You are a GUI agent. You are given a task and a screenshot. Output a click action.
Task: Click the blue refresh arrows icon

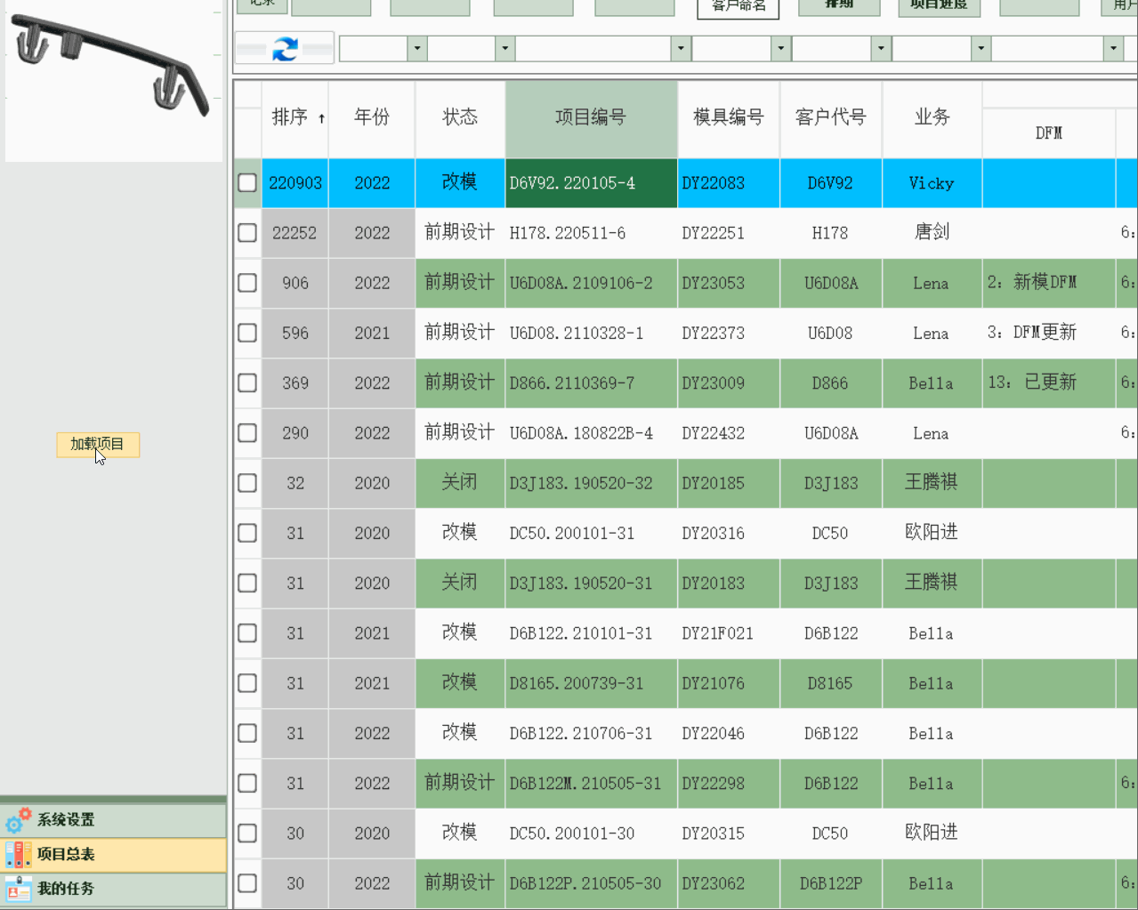click(x=285, y=49)
